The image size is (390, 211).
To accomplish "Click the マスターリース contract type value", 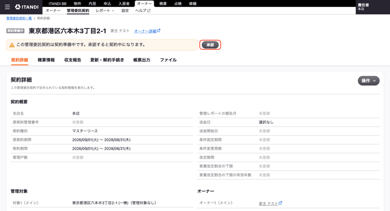I will [x=85, y=131].
